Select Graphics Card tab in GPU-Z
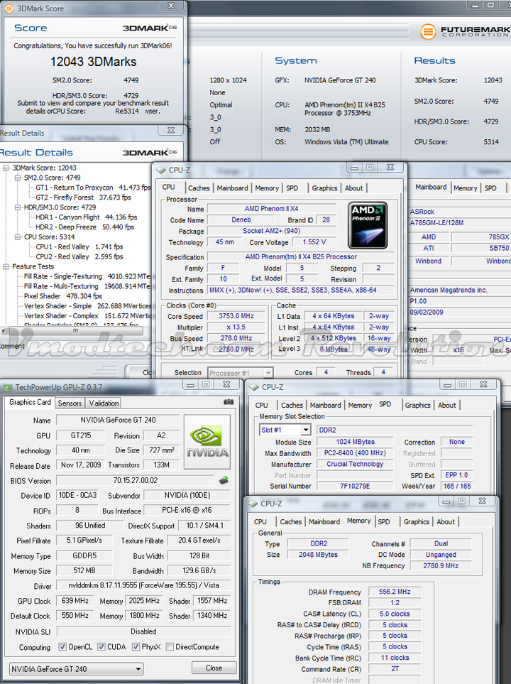The height and width of the screenshot is (684, 511). pyautogui.click(x=30, y=402)
